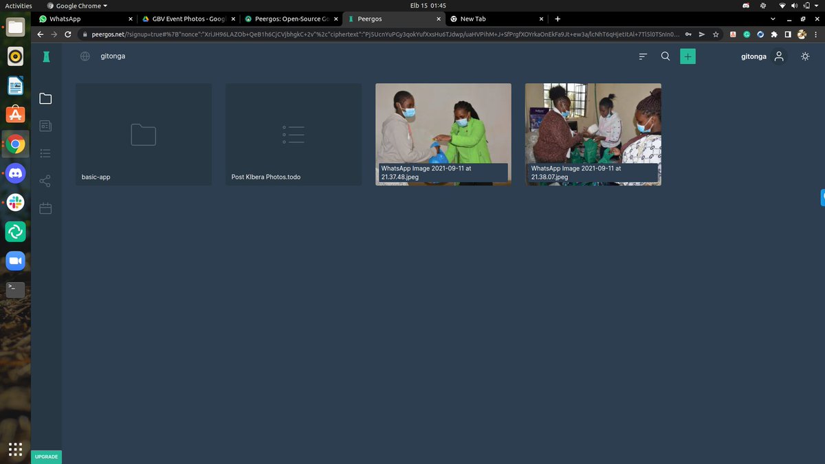This screenshot has width=825, height=464.
Task: Go back in Chrome
Action: 41,34
